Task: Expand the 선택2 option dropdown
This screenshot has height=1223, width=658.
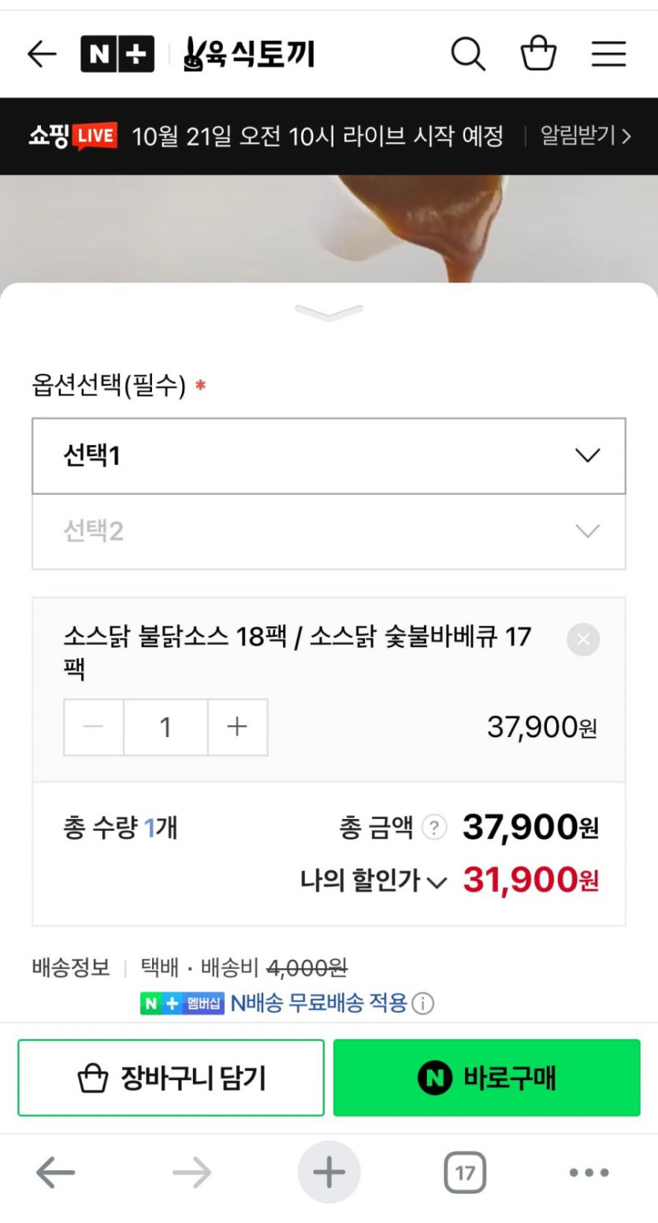Action: pyautogui.click(x=329, y=532)
